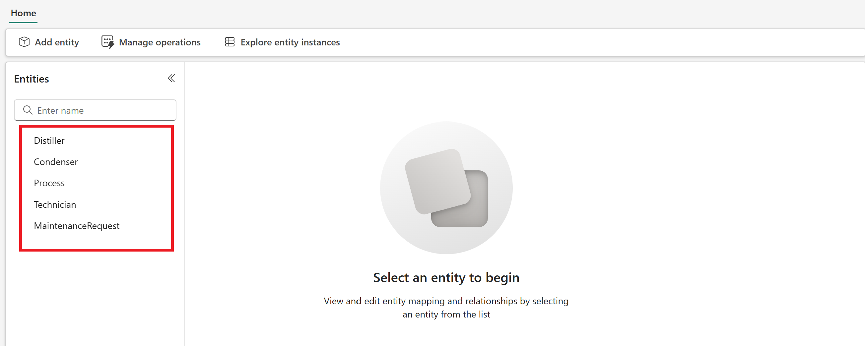Click the Add entity button label
865x346 pixels.
click(x=57, y=42)
